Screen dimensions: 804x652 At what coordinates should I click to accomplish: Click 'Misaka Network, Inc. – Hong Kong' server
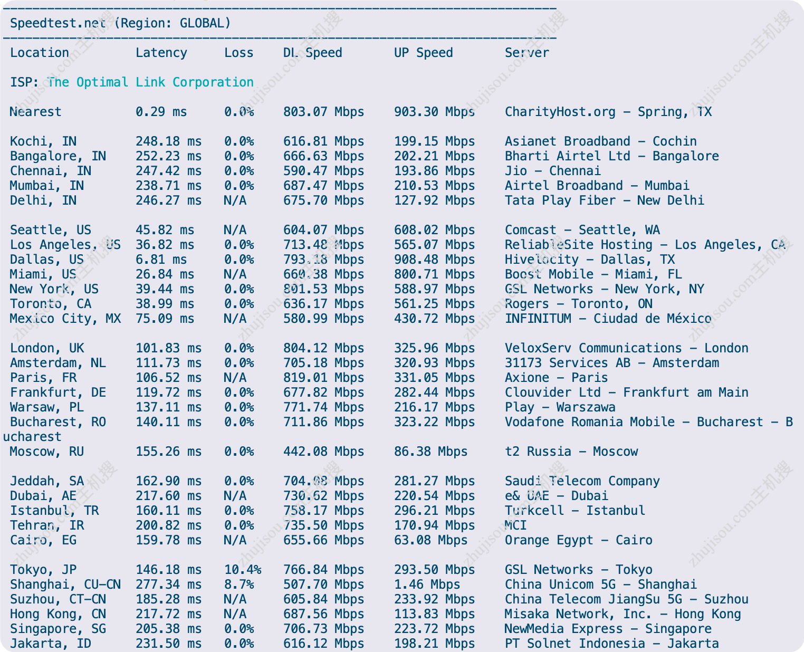tap(623, 614)
